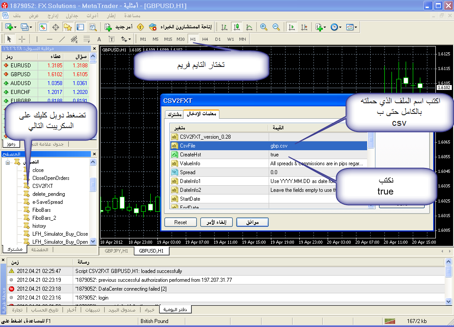Select the equidistant channel tool
This screenshot has height=327, width=454.
[x=74, y=39]
